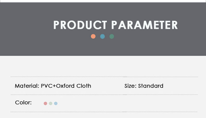Click the blue dot under the heading
The height and width of the screenshot is (118, 206).
point(102,36)
